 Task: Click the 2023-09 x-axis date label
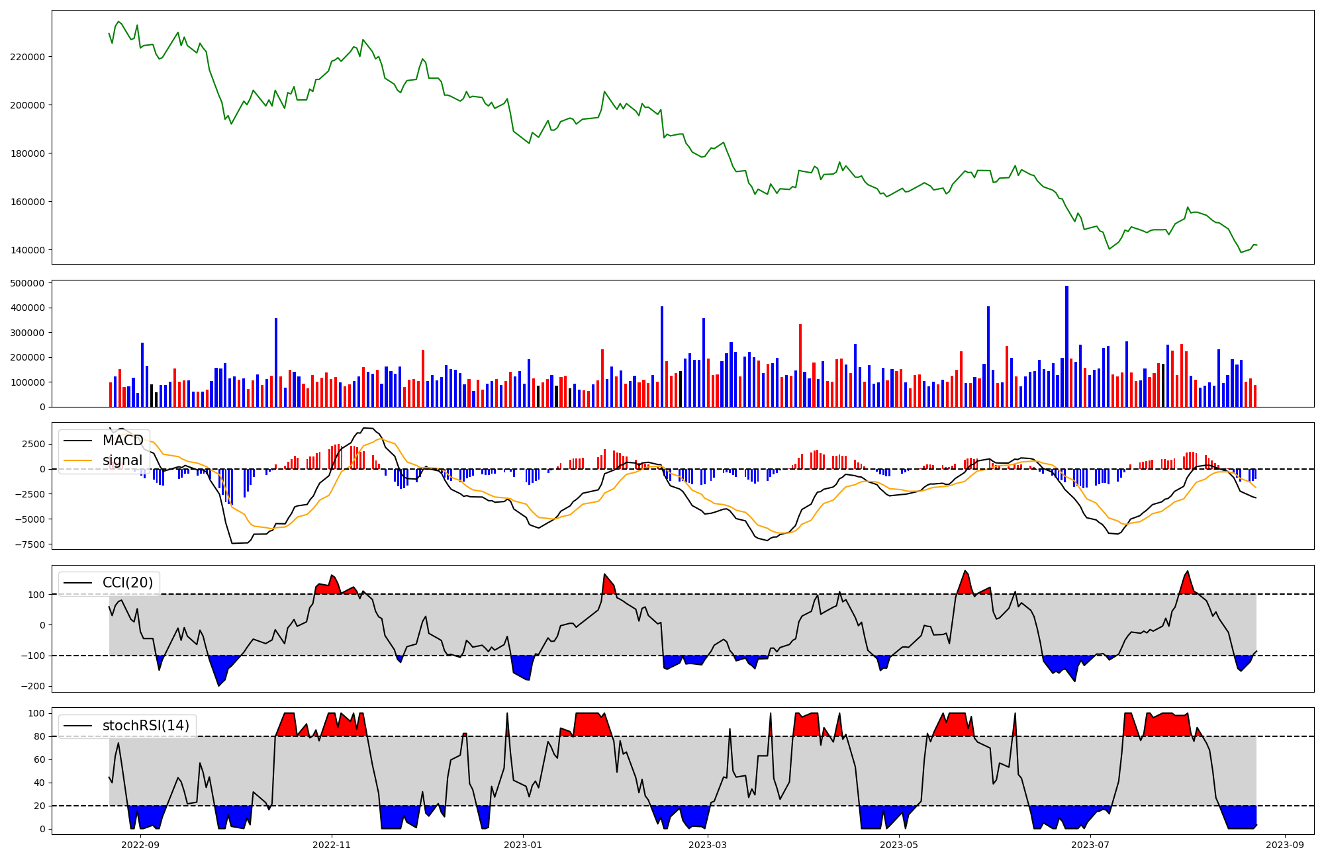click(x=1285, y=845)
